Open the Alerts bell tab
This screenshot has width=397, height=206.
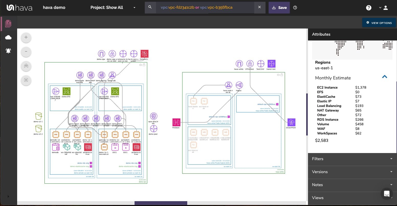pos(8,51)
